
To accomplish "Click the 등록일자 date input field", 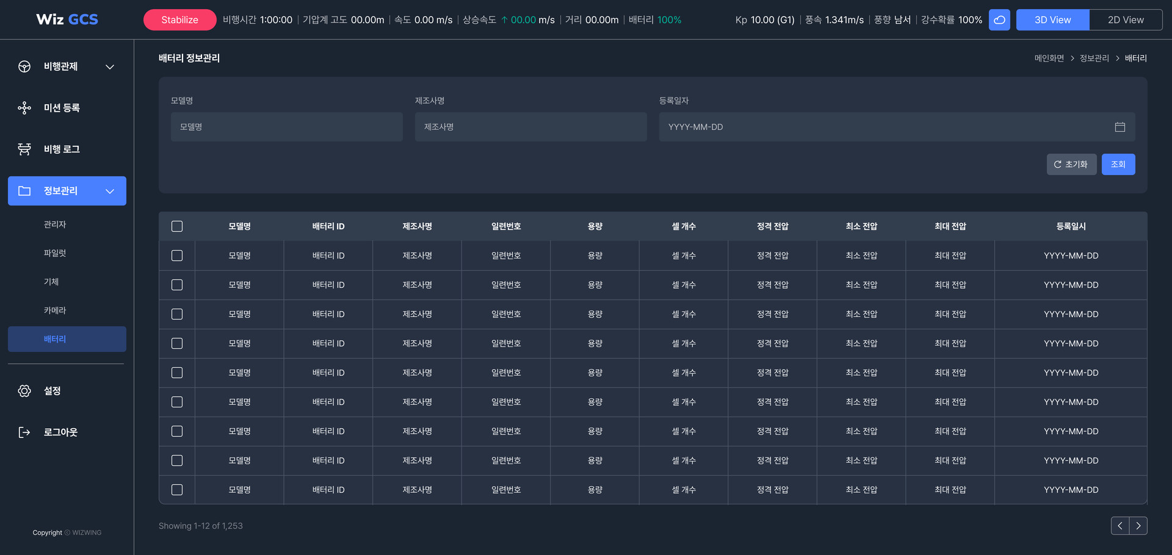I will [897, 127].
